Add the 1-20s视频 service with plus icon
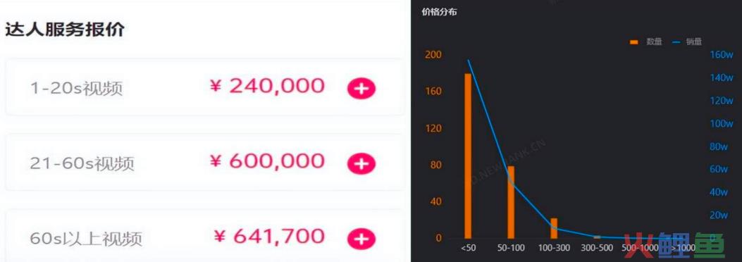 pyautogui.click(x=361, y=89)
